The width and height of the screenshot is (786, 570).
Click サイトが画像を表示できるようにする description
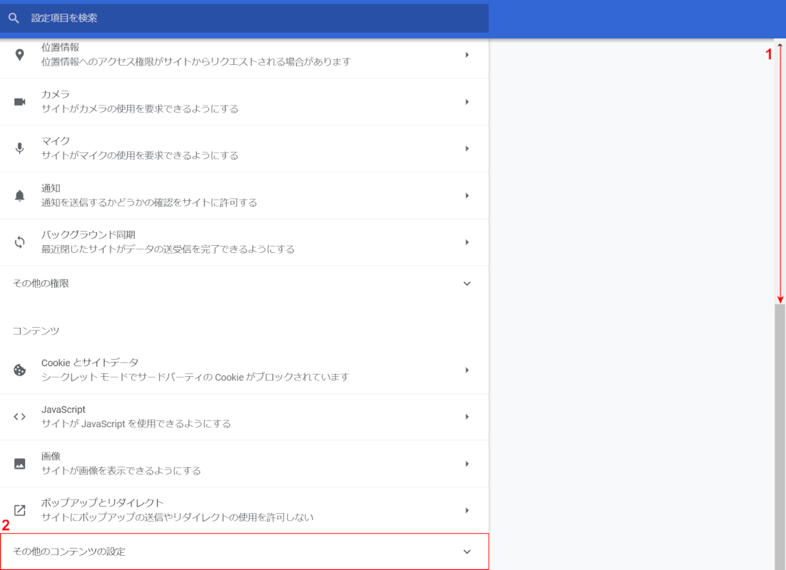(x=121, y=471)
